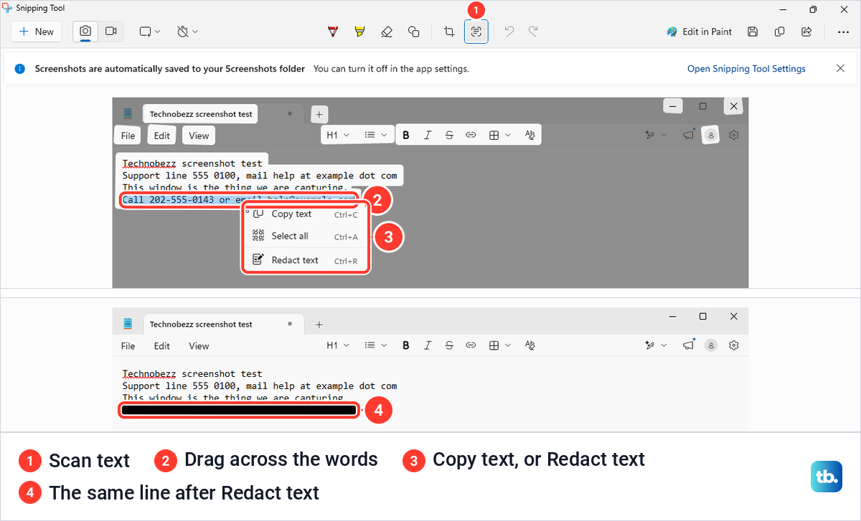Choose the Eraser tool
Viewport: 861px width, 521px height.
[387, 32]
